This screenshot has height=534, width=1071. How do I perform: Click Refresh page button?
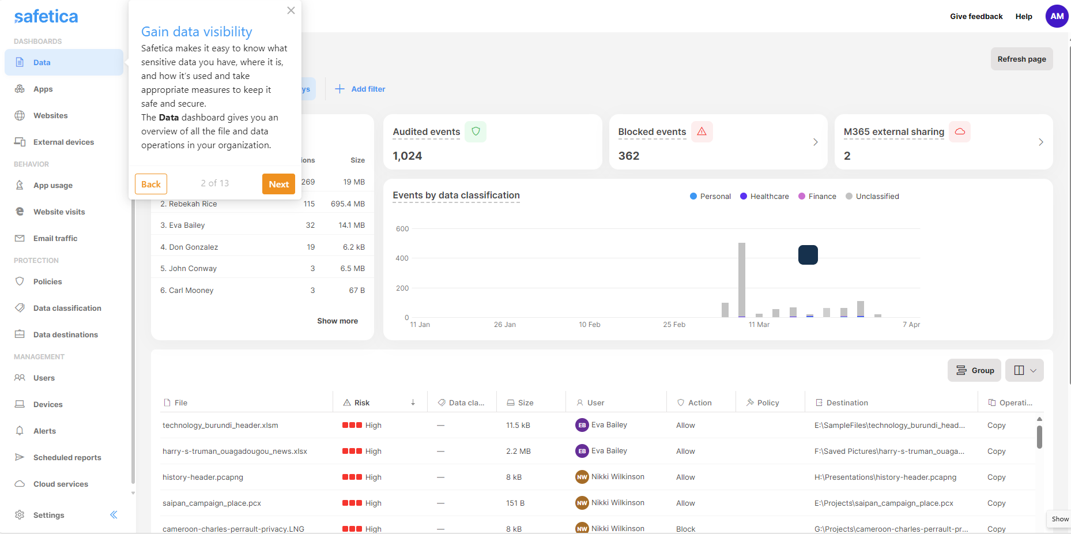click(1021, 59)
